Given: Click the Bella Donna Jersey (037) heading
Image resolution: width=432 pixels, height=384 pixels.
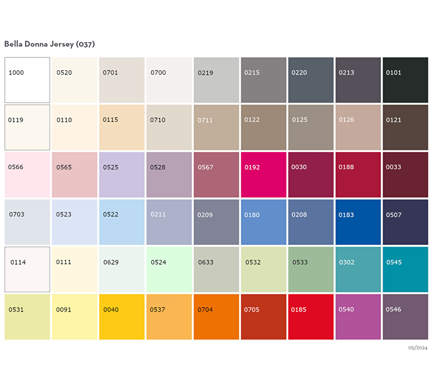Looking at the screenshot, I should 50,44.
